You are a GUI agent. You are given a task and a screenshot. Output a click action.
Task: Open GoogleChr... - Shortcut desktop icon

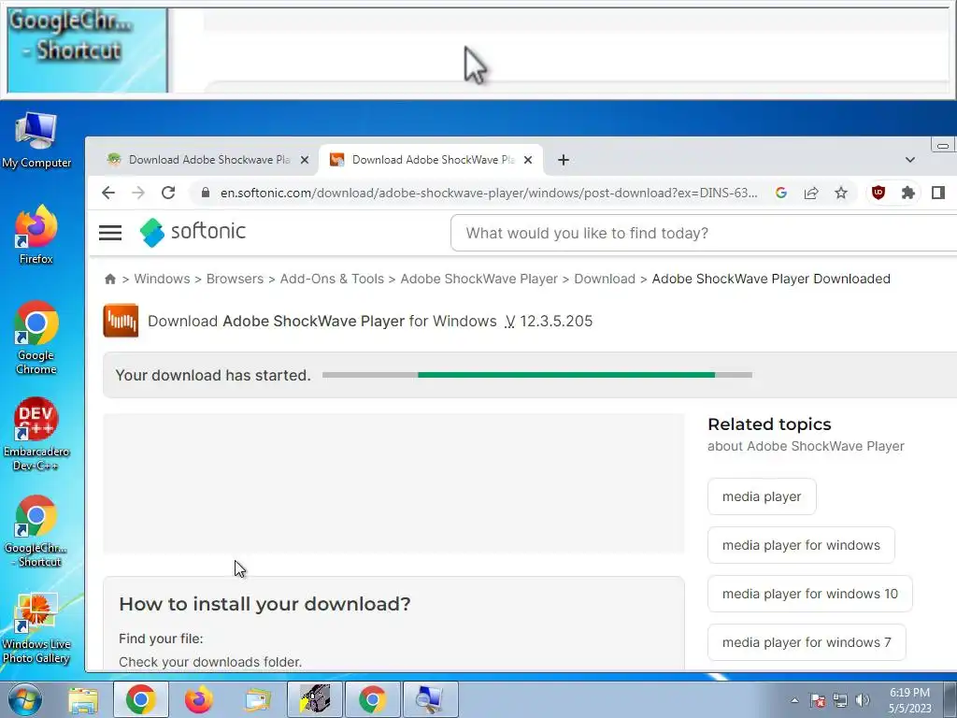(36, 531)
